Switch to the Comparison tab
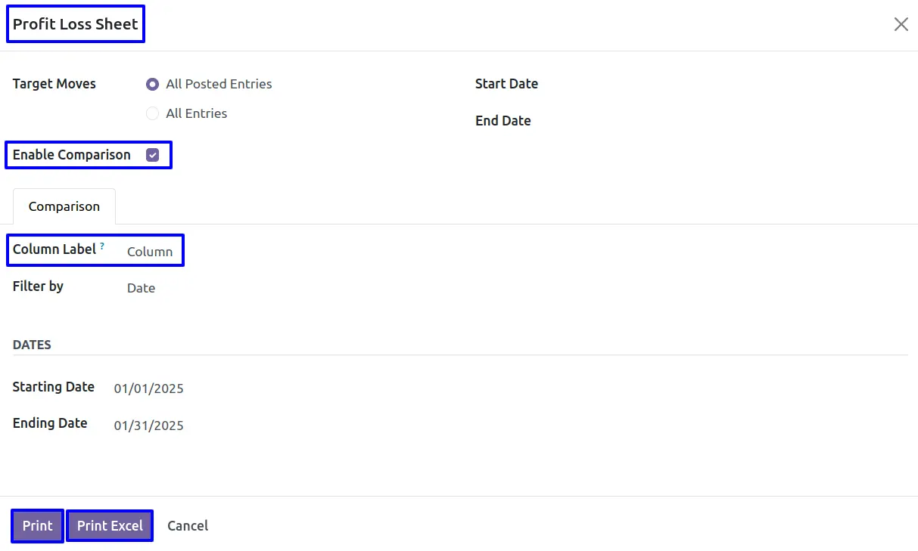 64,206
